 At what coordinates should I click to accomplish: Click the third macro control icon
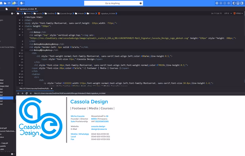[x=225, y=3]
